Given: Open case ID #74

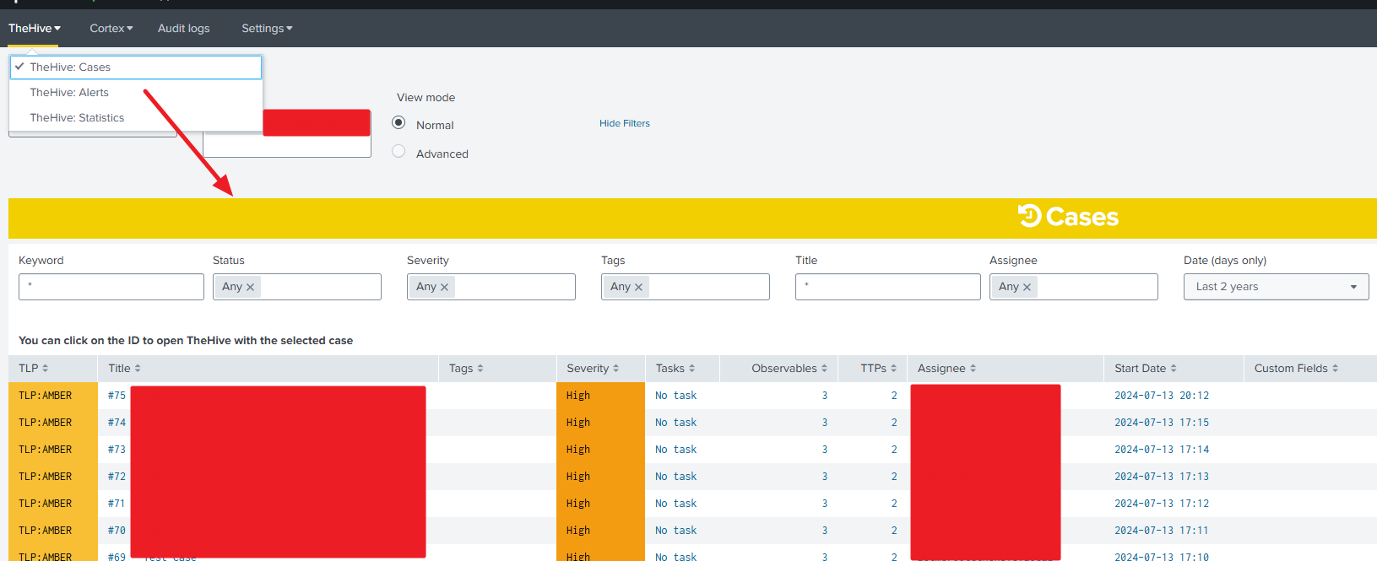Looking at the screenshot, I should [117, 423].
